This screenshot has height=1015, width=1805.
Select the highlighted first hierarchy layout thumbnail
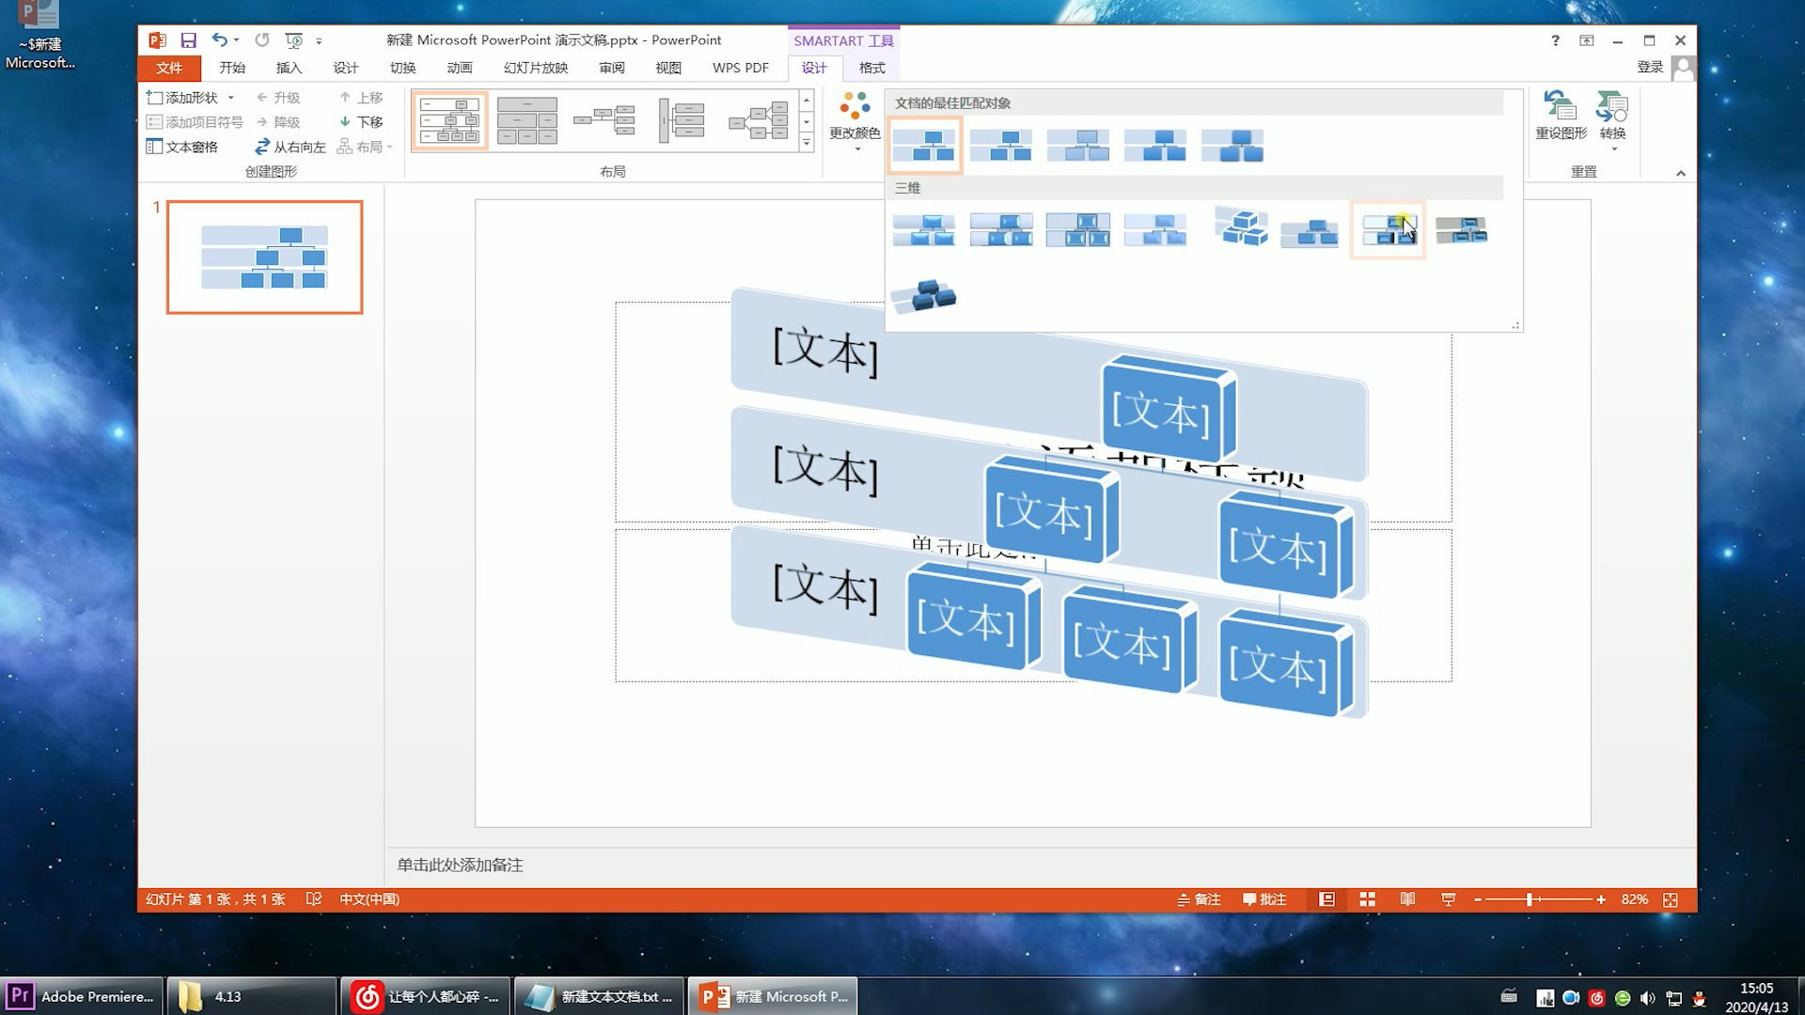449,120
